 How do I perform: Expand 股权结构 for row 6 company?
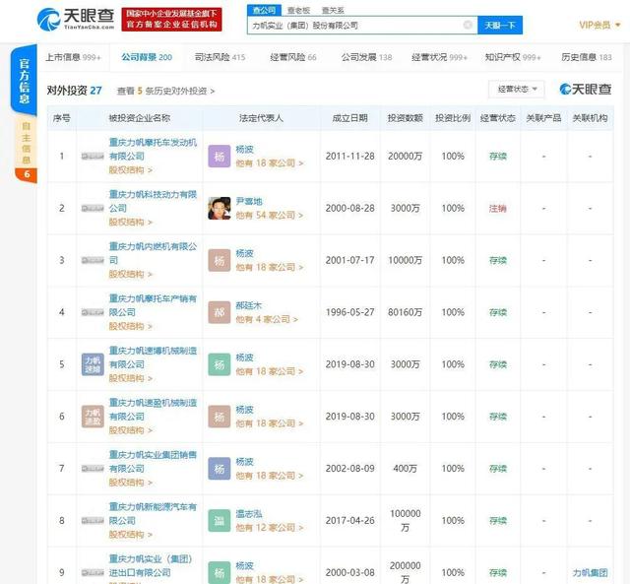[x=131, y=430]
